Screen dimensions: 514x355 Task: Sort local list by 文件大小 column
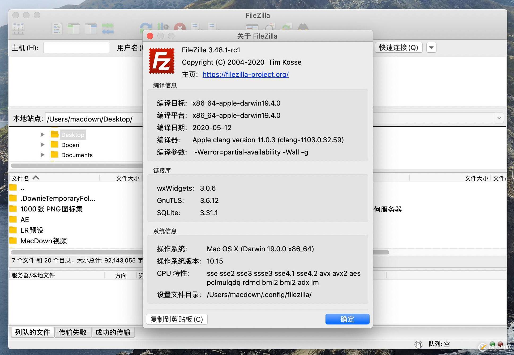(128, 178)
